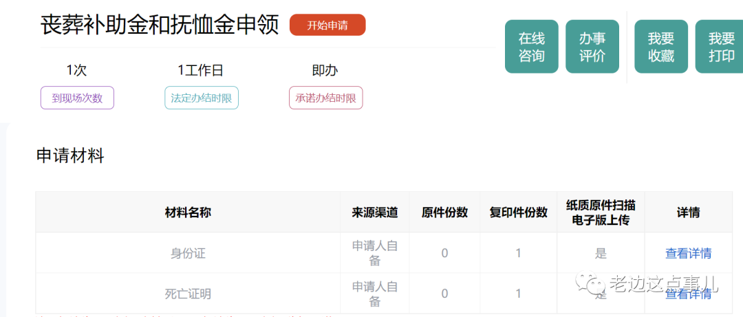The width and height of the screenshot is (743, 317).
Task: Open 办事评价 service evaluation
Action: click(x=592, y=47)
